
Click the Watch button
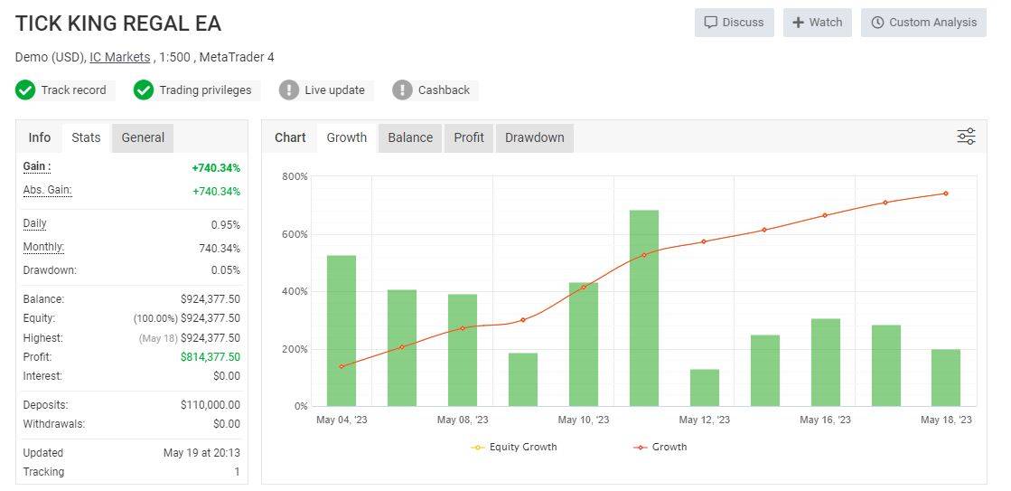pyautogui.click(x=817, y=23)
